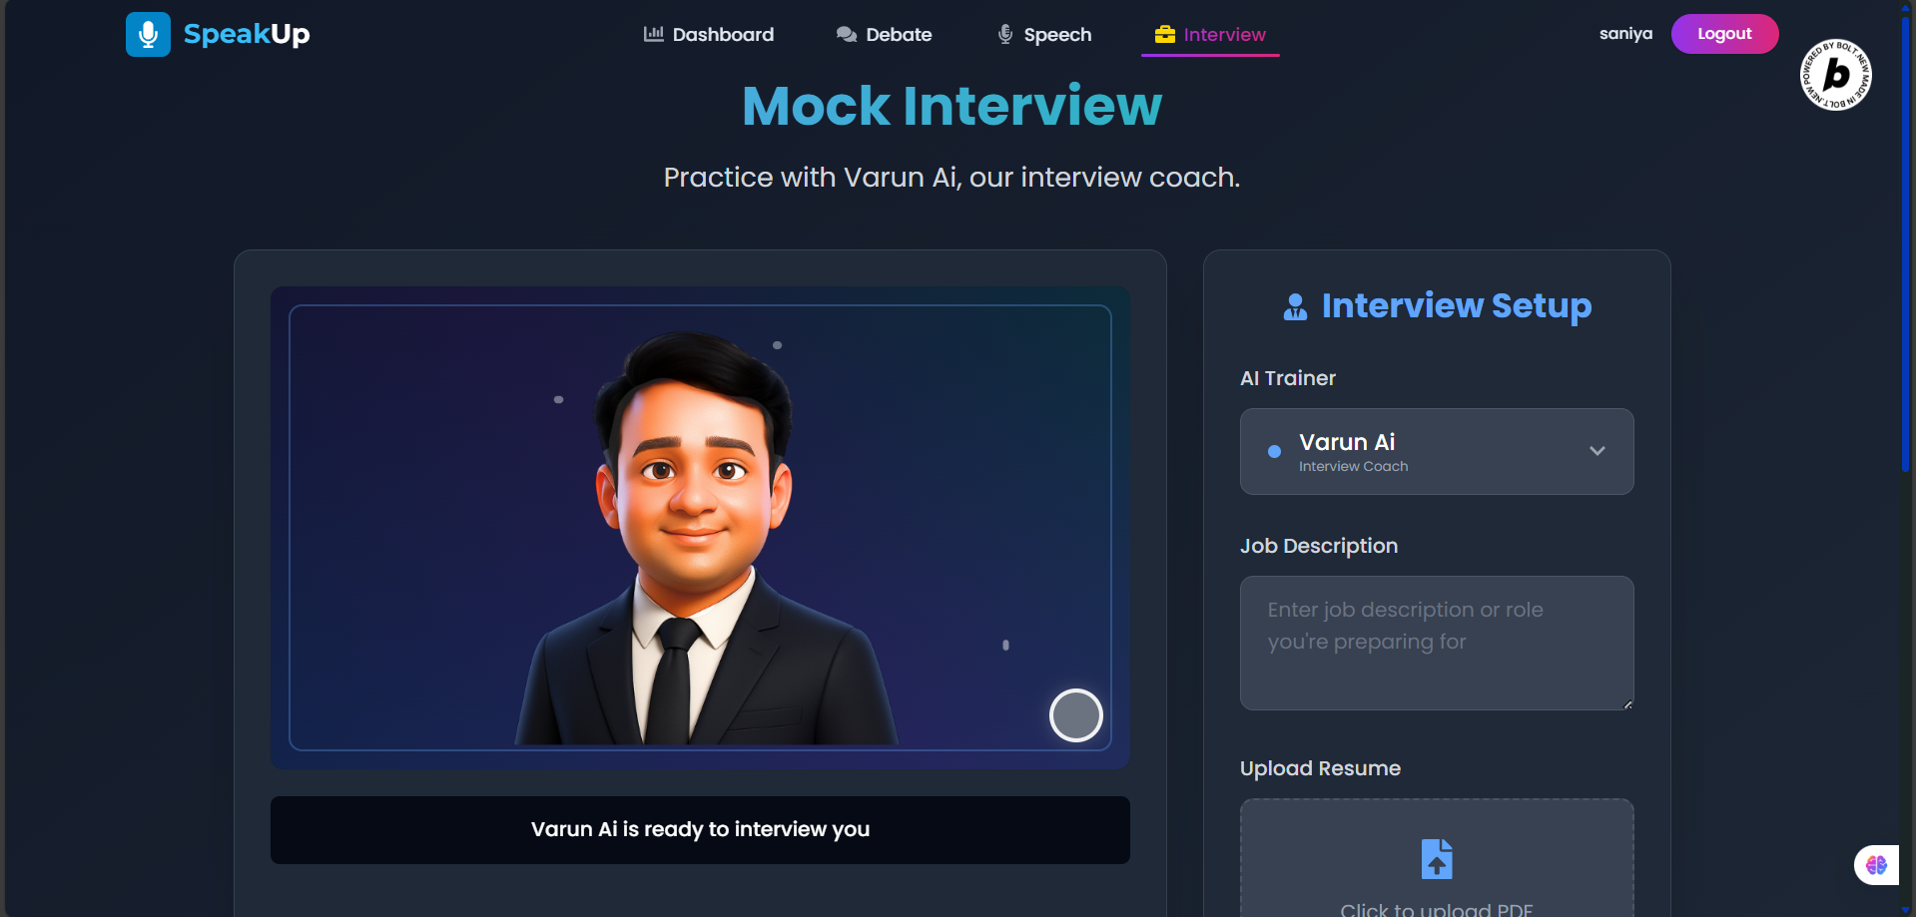Image resolution: width=1916 pixels, height=917 pixels.
Task: Go to the Speech page
Action: [x=1044, y=34]
